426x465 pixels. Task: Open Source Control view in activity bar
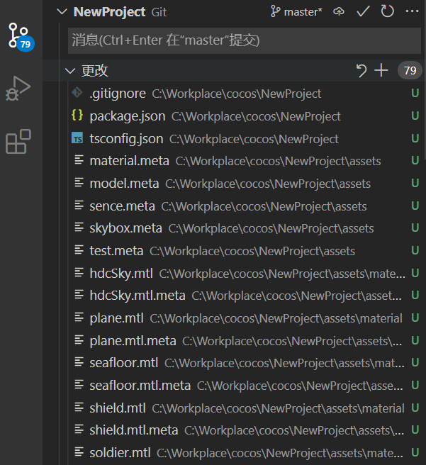tap(21, 36)
